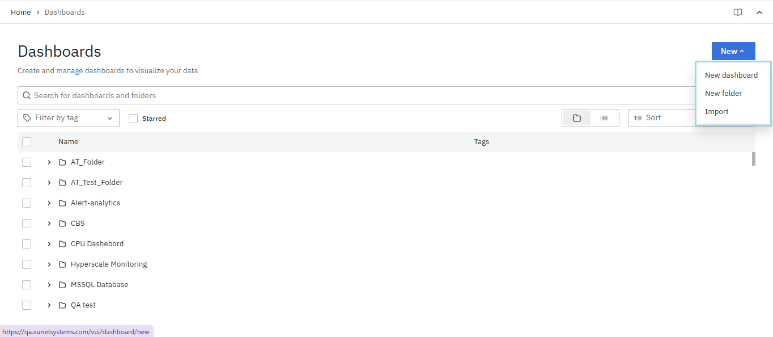Select Import from the New menu

tap(717, 111)
